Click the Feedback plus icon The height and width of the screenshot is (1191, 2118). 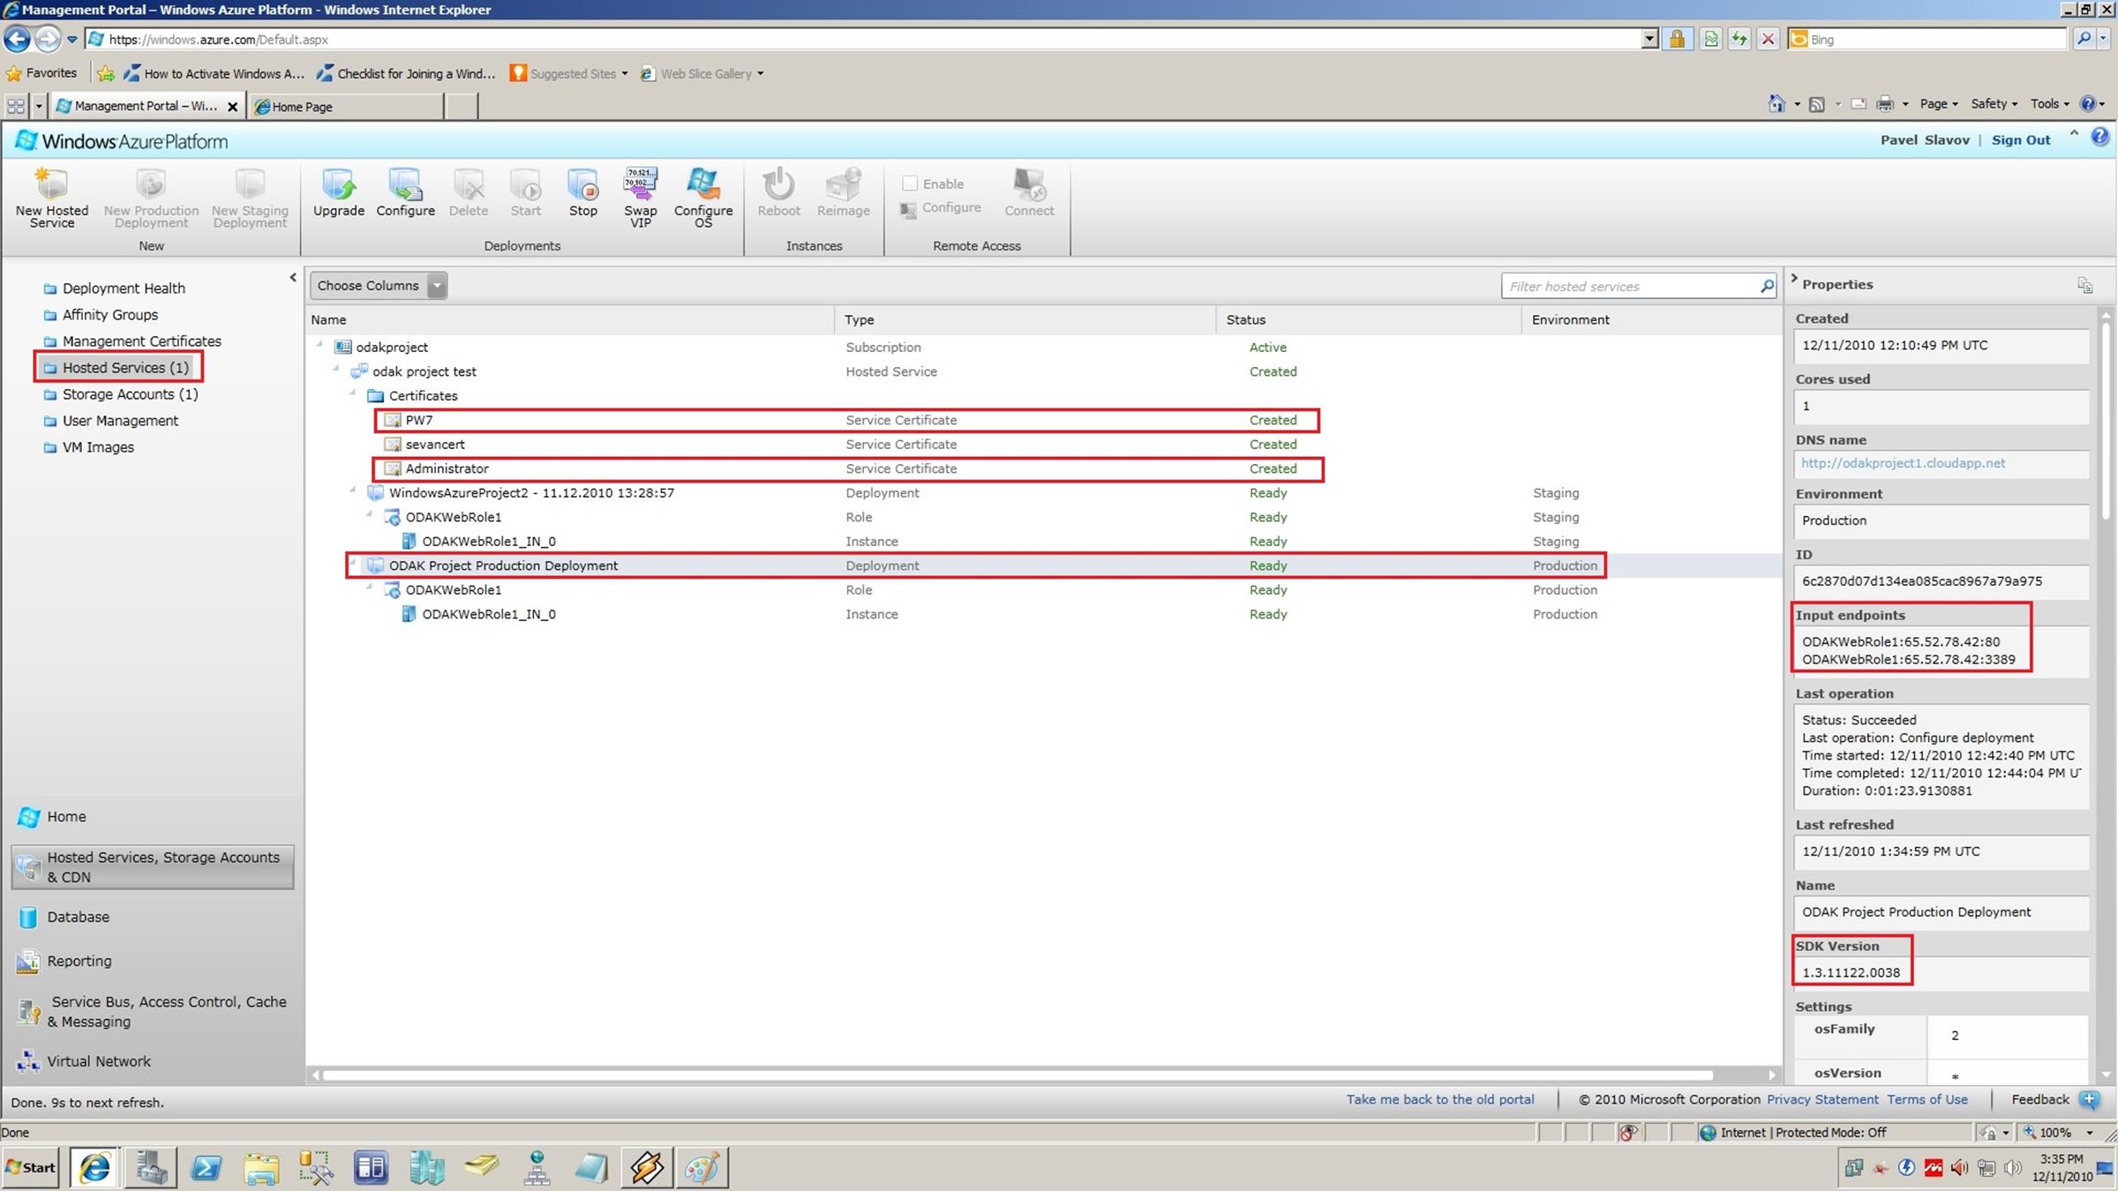pyautogui.click(x=2089, y=1099)
